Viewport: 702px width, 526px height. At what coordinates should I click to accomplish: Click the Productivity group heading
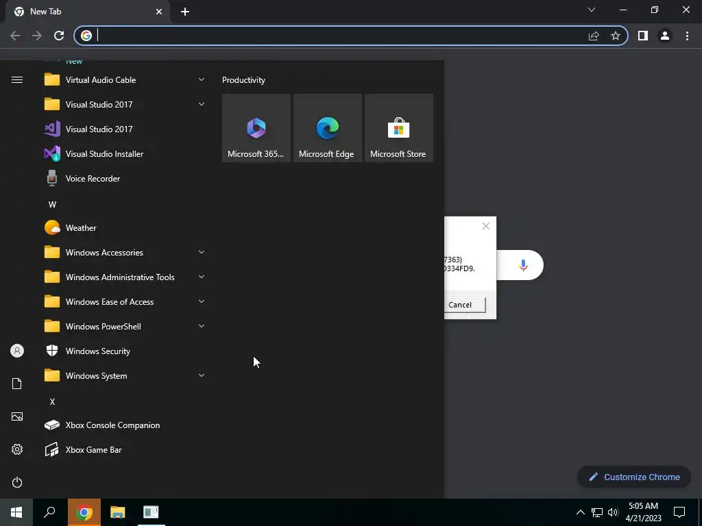[x=243, y=80]
